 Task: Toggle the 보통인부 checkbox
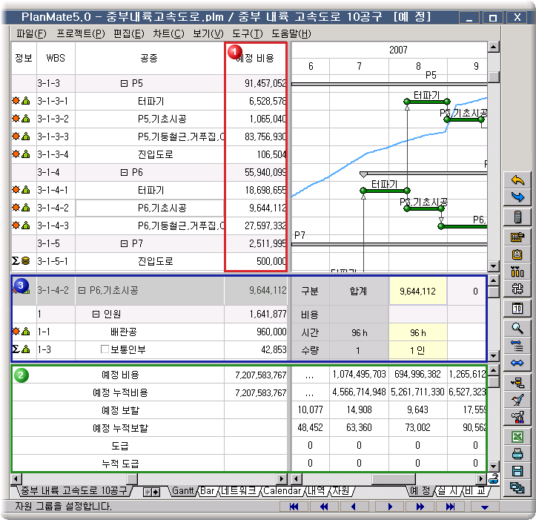point(105,349)
